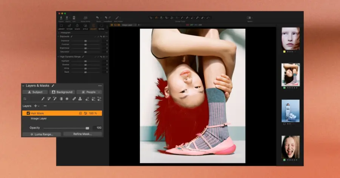Viewport: 340px width, 178px height.
Task: Click pencil icon beside Layers & Masks title
Action: (53, 86)
